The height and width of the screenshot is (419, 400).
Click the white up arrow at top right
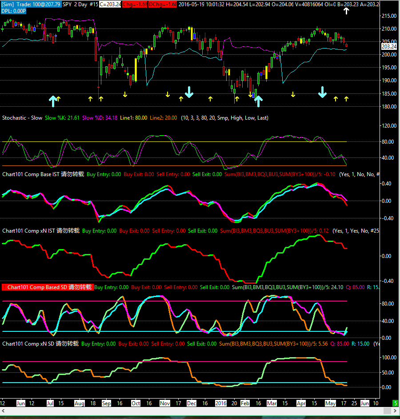(347, 11)
